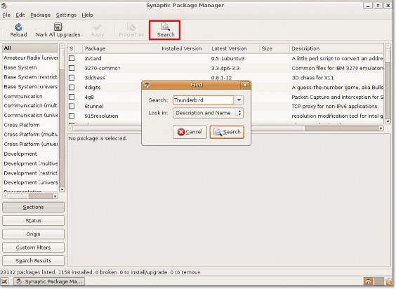Click the Mark All Upgrades toolbar icon

tap(58, 27)
